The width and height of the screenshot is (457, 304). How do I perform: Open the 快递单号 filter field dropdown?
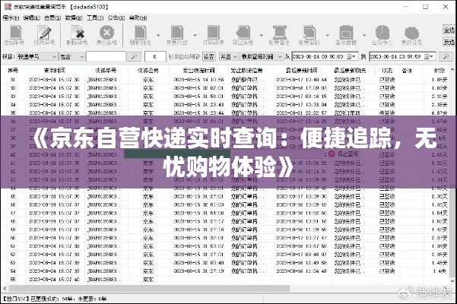(37, 56)
